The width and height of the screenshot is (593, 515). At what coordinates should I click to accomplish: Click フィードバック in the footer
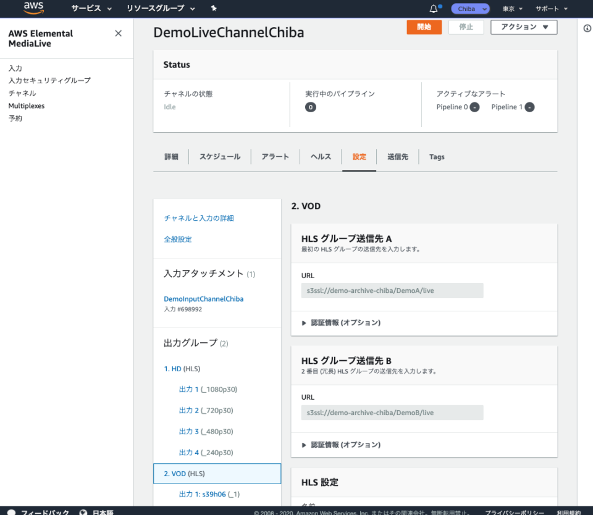click(45, 512)
